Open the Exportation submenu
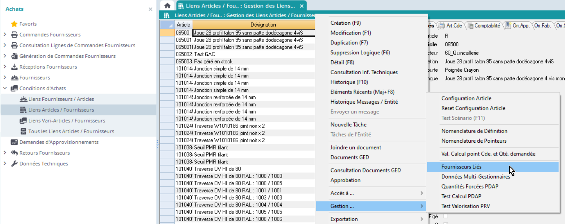Screen dimensions: 565x224 (x=370, y=219)
